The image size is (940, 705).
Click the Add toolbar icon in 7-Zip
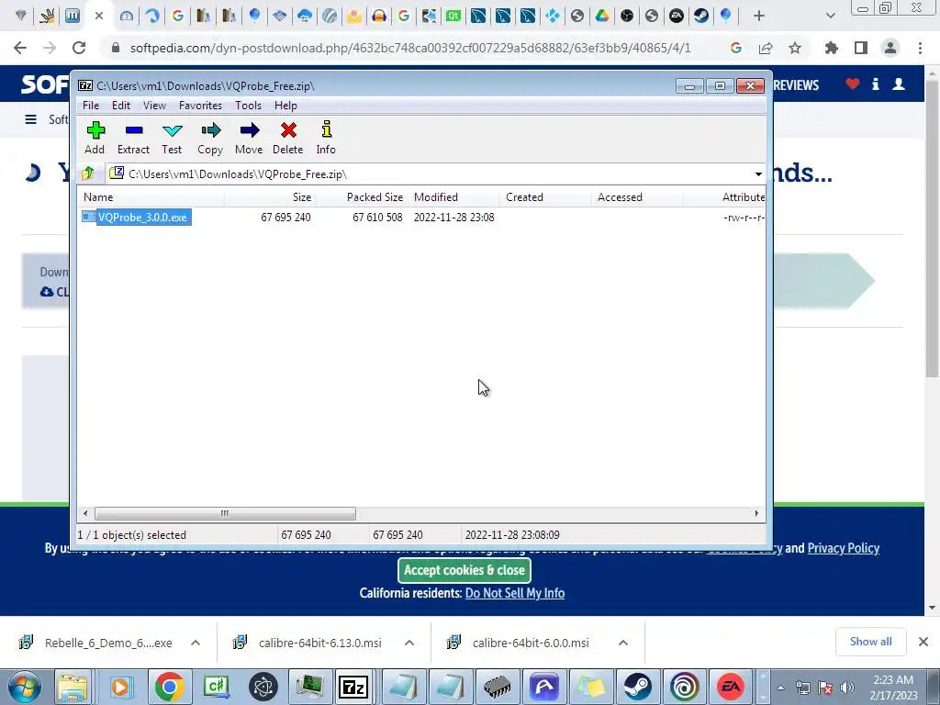point(95,138)
